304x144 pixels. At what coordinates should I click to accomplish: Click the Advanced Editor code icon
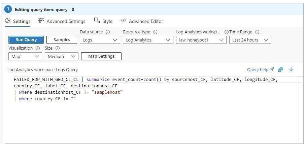click(124, 21)
